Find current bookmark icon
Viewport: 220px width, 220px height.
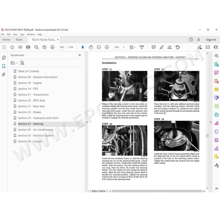[22, 63]
